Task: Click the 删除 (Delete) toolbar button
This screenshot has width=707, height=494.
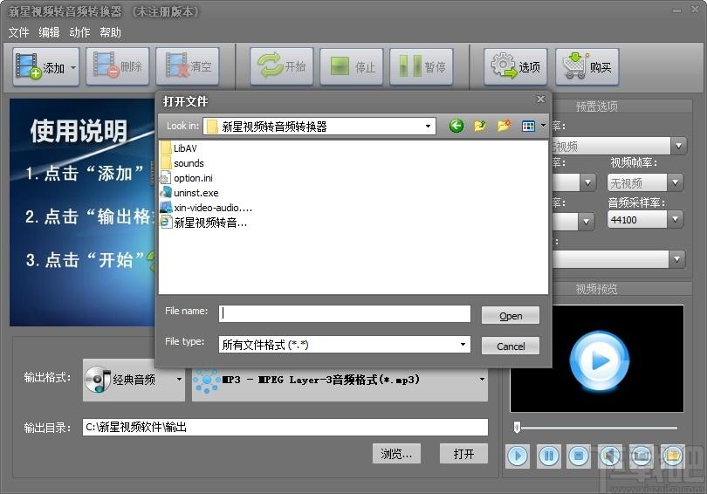Action: 118,66
